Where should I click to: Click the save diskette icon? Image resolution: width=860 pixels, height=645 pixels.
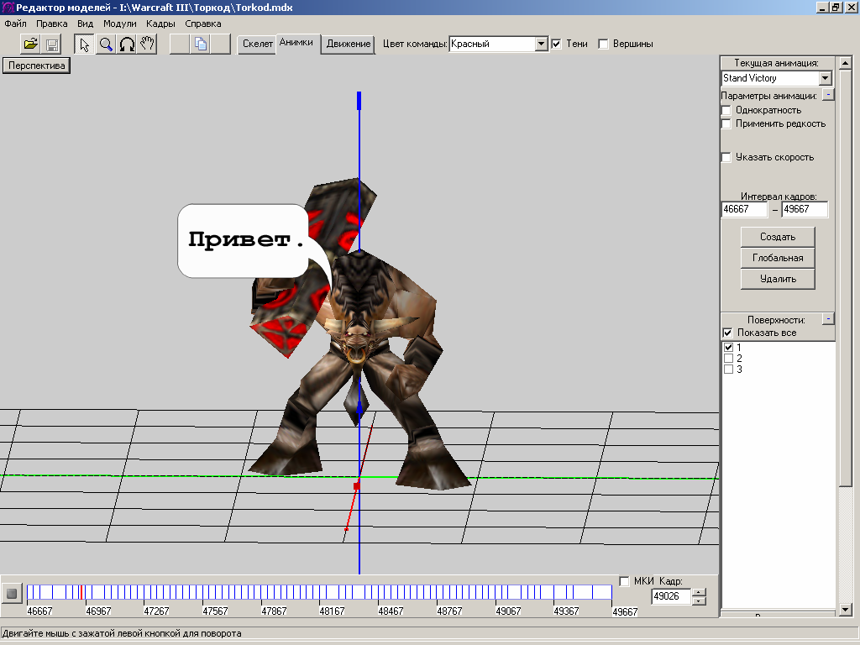point(52,45)
